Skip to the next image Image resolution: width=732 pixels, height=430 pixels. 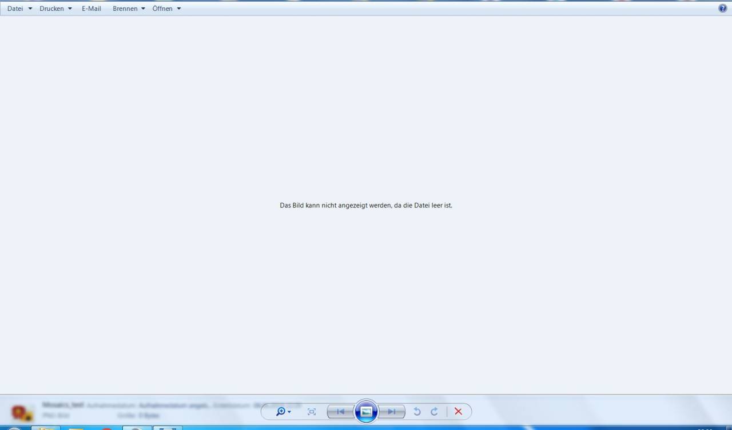(392, 412)
